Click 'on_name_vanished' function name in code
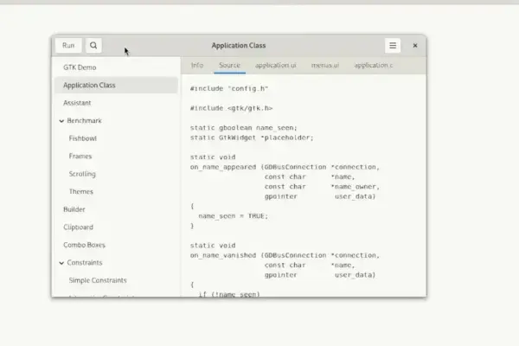Image resolution: width=519 pixels, height=346 pixels. click(223, 256)
